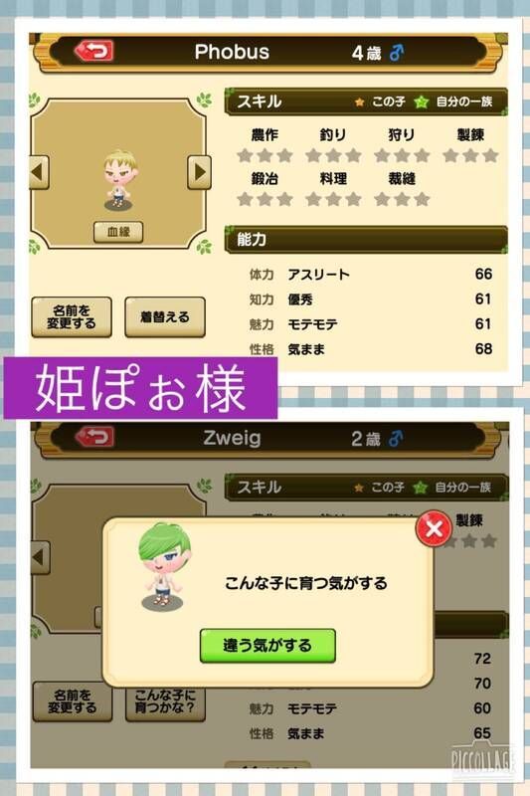Open the 血縁 bloodline button
530x796 pixels.
[x=118, y=232]
